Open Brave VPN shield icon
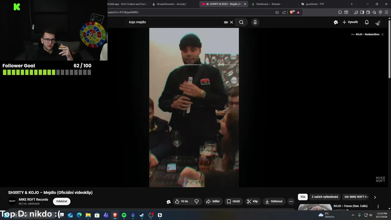Image resolution: width=391 pixels, height=220 pixels. click(380, 12)
